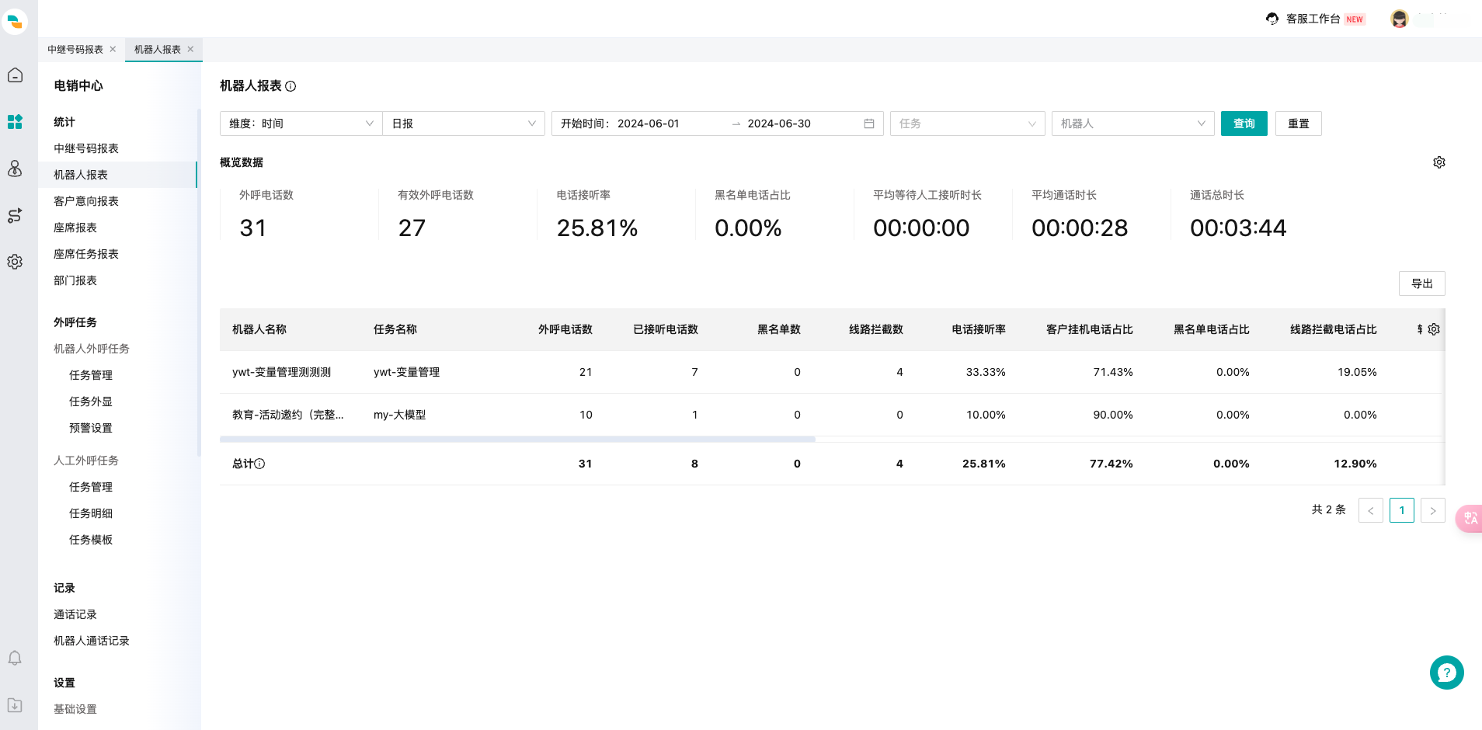
Task: Click the pink translate floating icon
Action: coord(1470,518)
